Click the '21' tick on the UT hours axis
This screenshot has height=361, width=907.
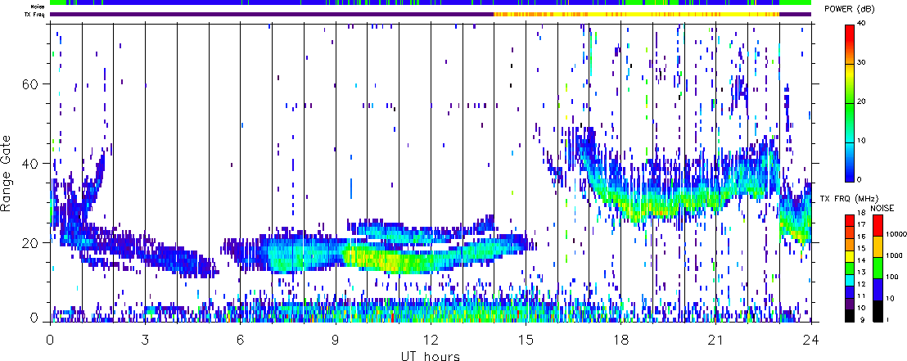point(716,338)
